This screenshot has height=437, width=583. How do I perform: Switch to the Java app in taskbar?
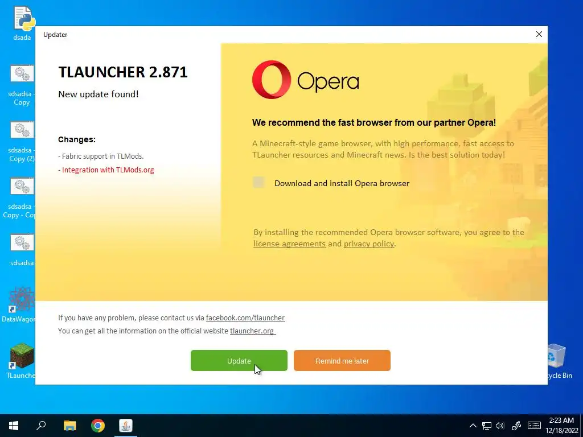[x=126, y=426]
